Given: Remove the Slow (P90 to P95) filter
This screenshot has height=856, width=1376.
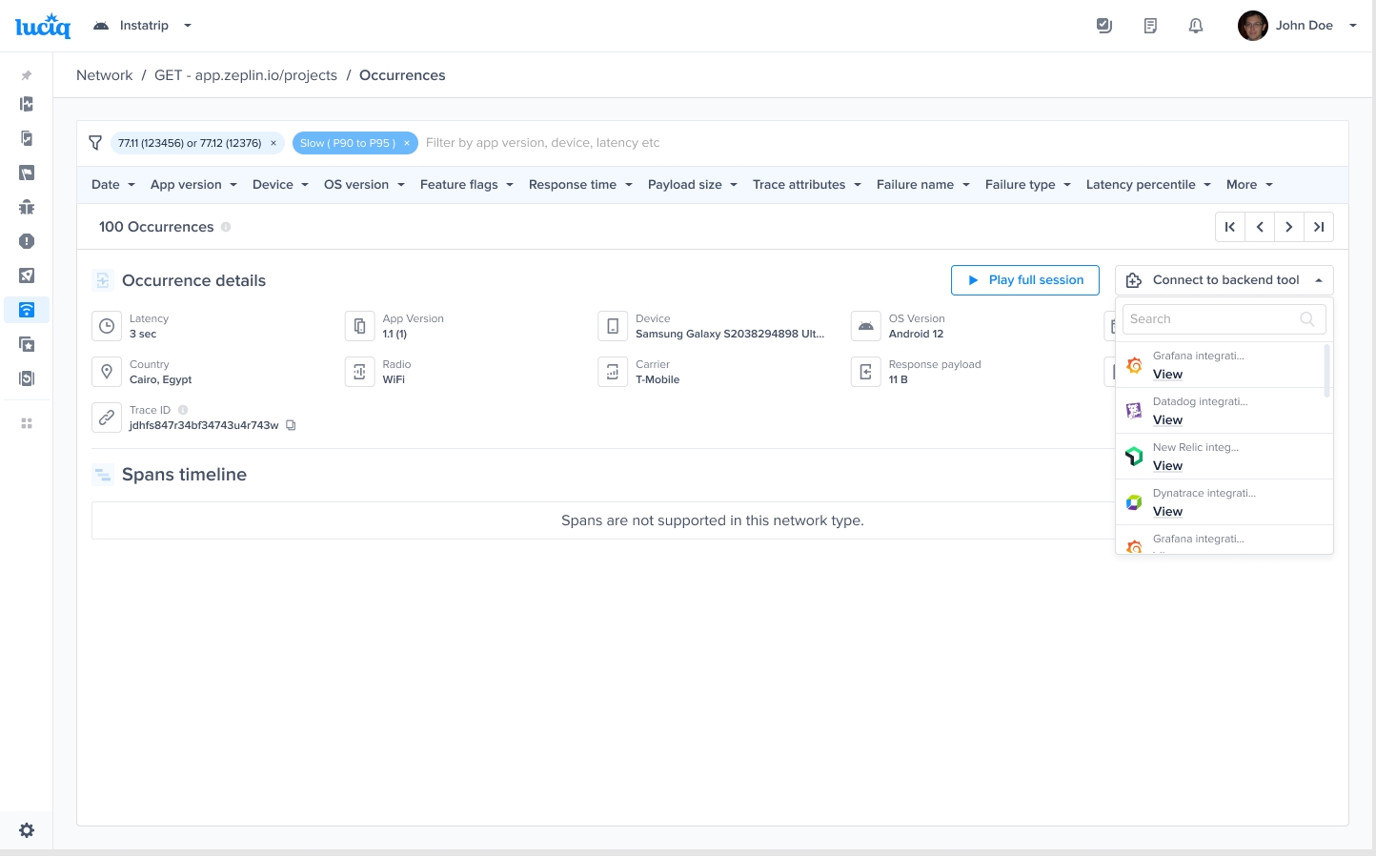Looking at the screenshot, I should tap(407, 143).
